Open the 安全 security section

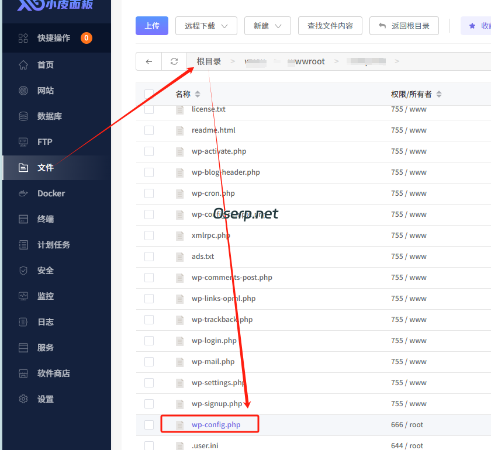click(46, 270)
